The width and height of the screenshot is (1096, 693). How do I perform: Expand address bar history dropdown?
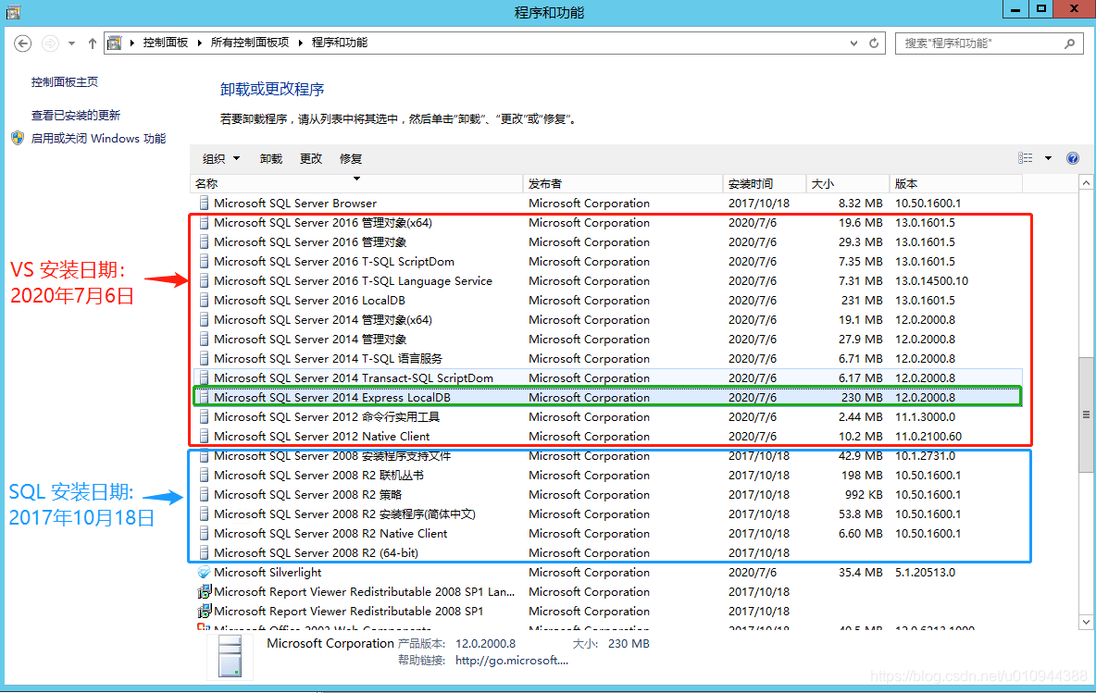tap(853, 43)
